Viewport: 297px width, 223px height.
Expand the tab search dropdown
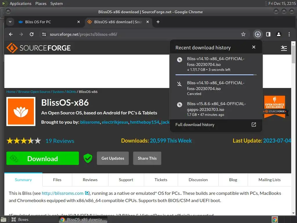[x=10, y=22]
